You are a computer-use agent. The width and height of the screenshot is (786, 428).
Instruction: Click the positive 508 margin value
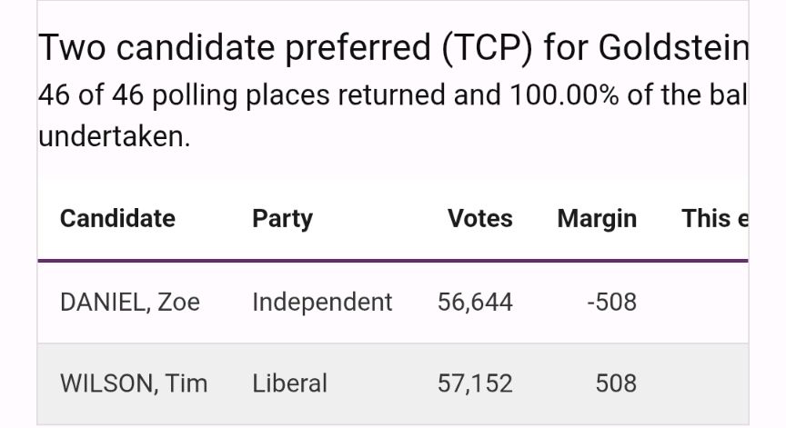coord(616,383)
